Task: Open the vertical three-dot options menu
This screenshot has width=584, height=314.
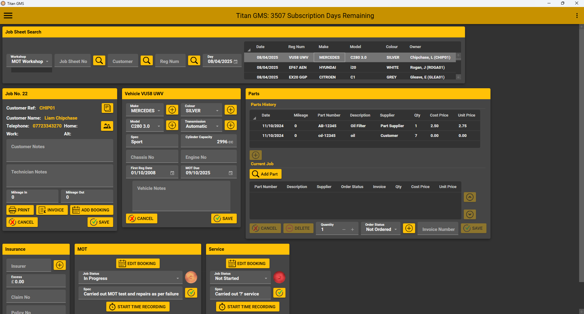Action: pos(577,16)
